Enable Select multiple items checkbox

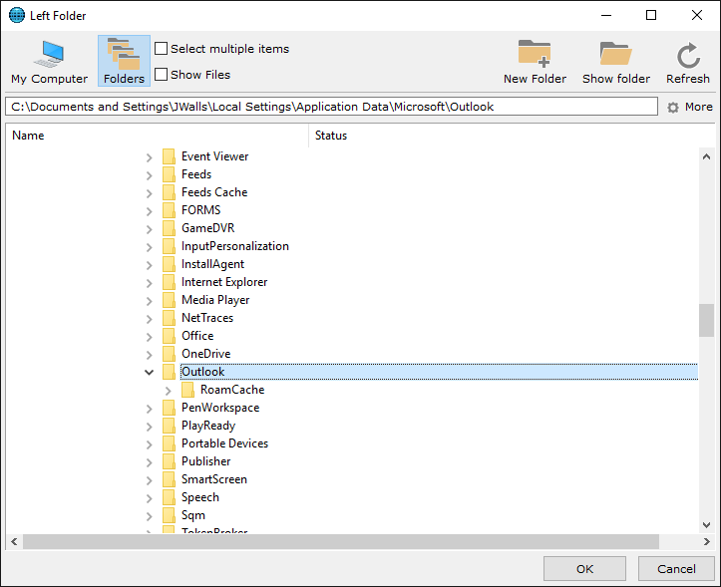coord(162,49)
